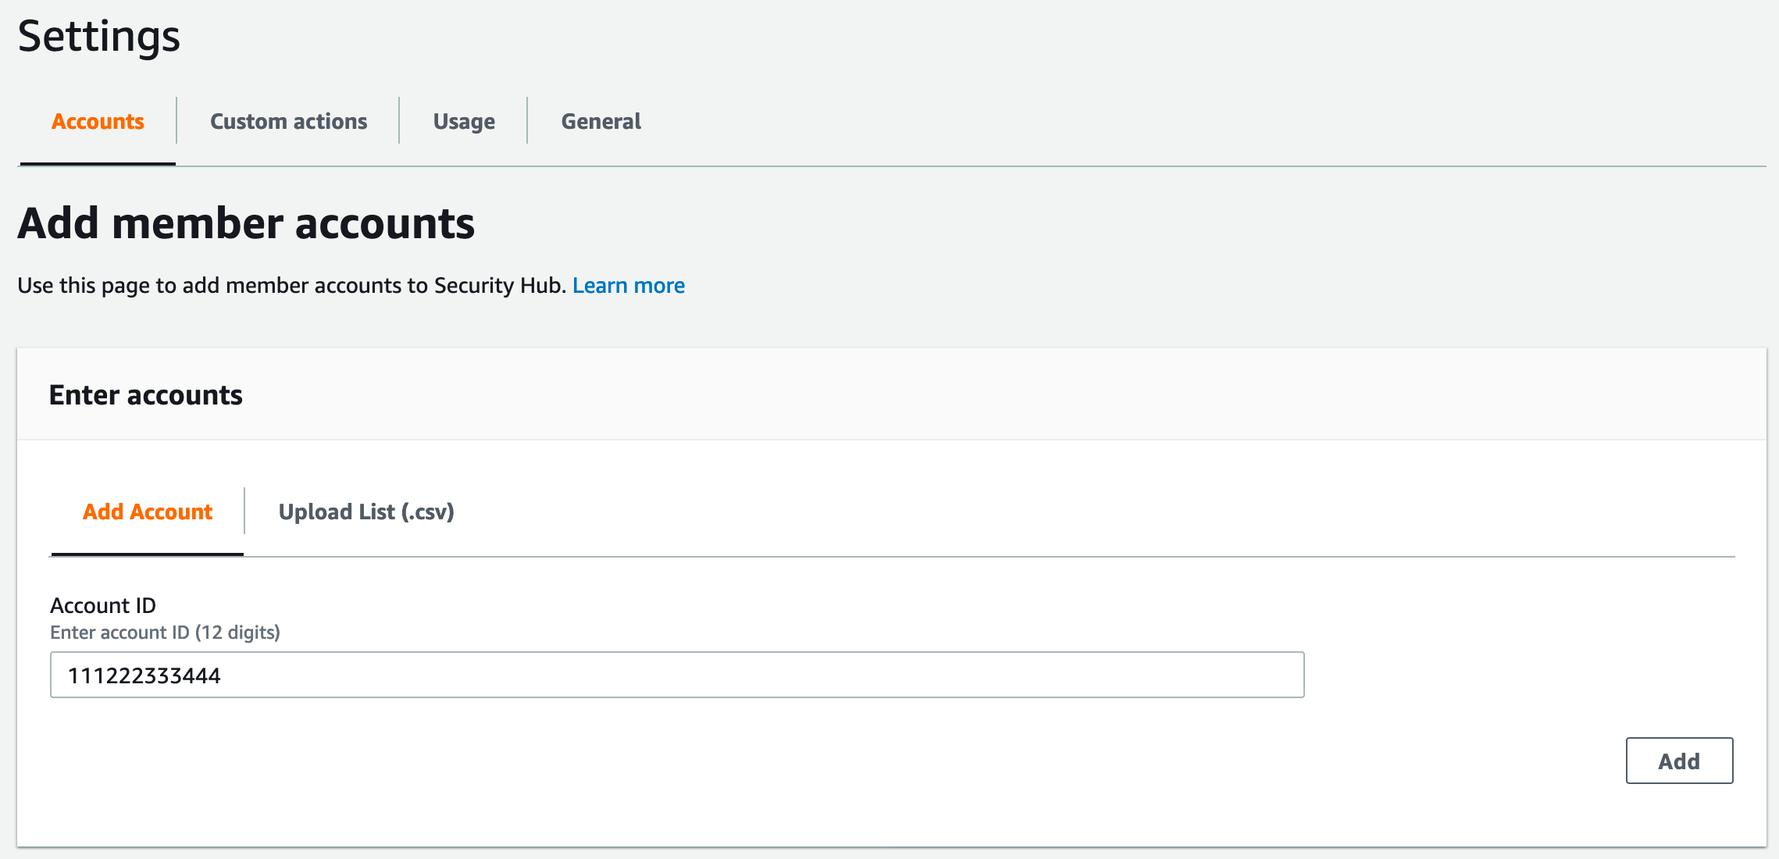Click the active Accounts tab underline indicator
The height and width of the screenshot is (859, 1779).
coord(97,163)
